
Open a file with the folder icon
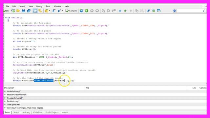[x=18, y=11]
